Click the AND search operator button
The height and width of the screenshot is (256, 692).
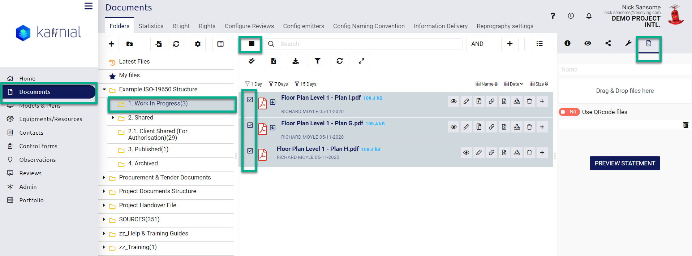pos(477,44)
